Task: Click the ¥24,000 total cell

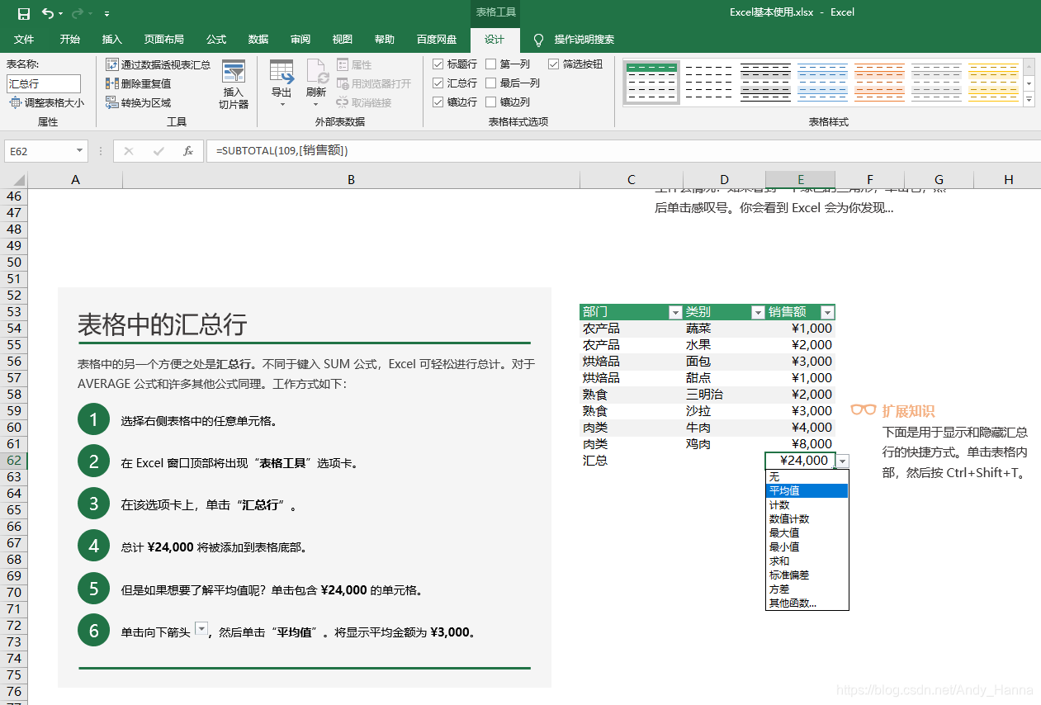Action: 800,461
